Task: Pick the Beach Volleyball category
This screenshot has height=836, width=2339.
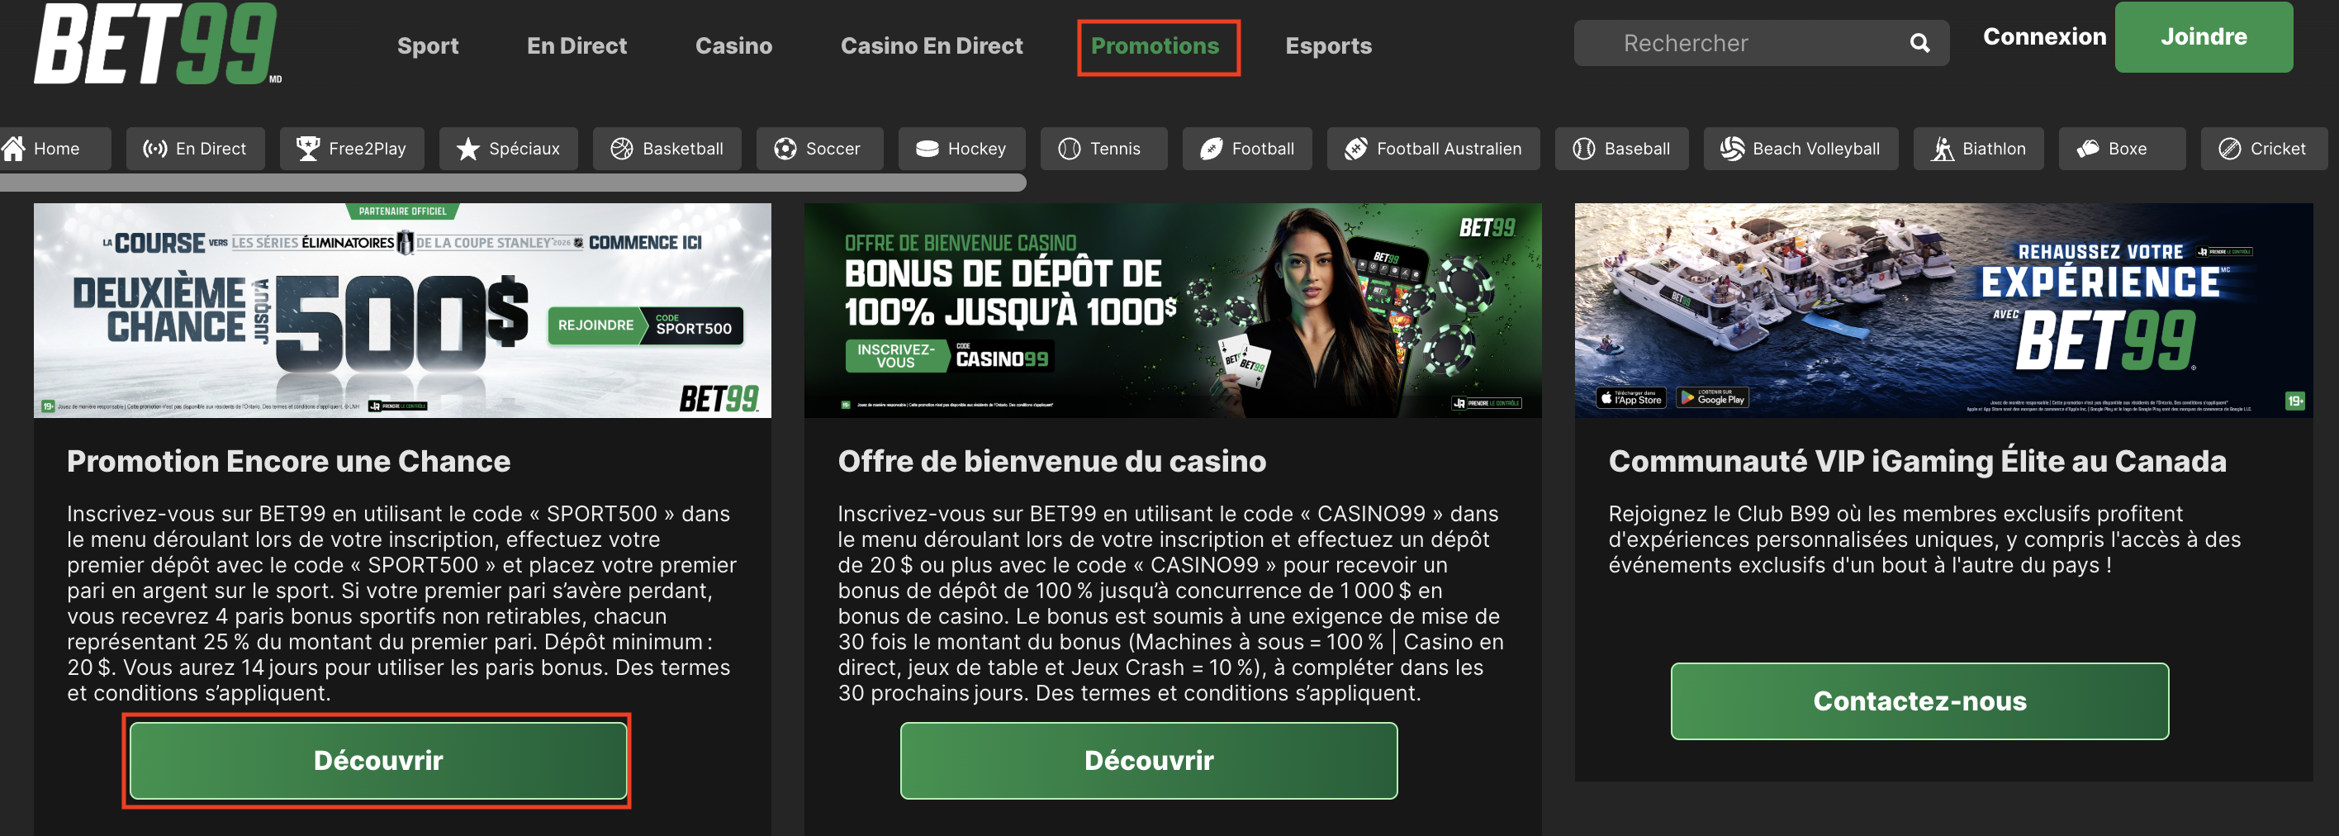Action: click(1801, 149)
